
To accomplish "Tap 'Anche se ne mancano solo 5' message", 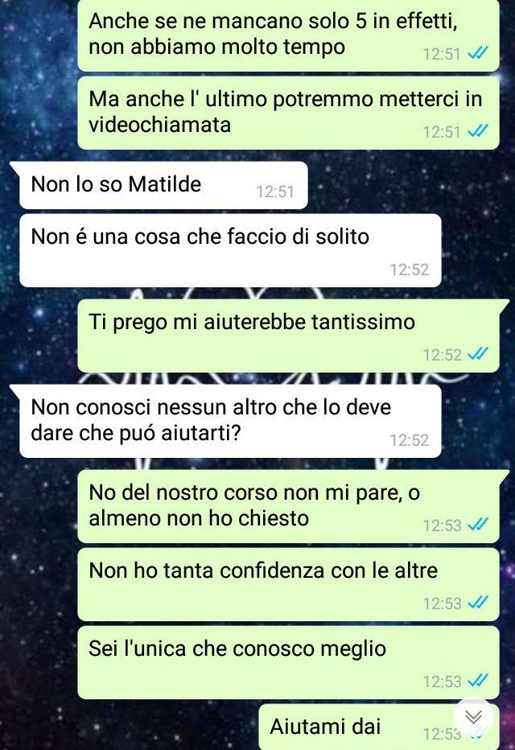I will click(288, 35).
